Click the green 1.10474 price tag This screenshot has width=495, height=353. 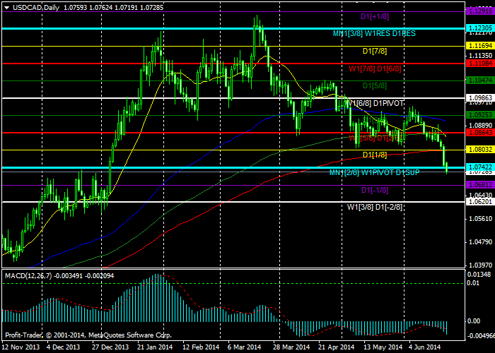point(480,80)
